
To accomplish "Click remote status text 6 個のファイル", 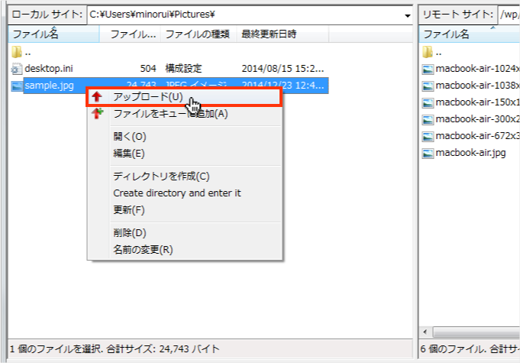I will pos(452,349).
